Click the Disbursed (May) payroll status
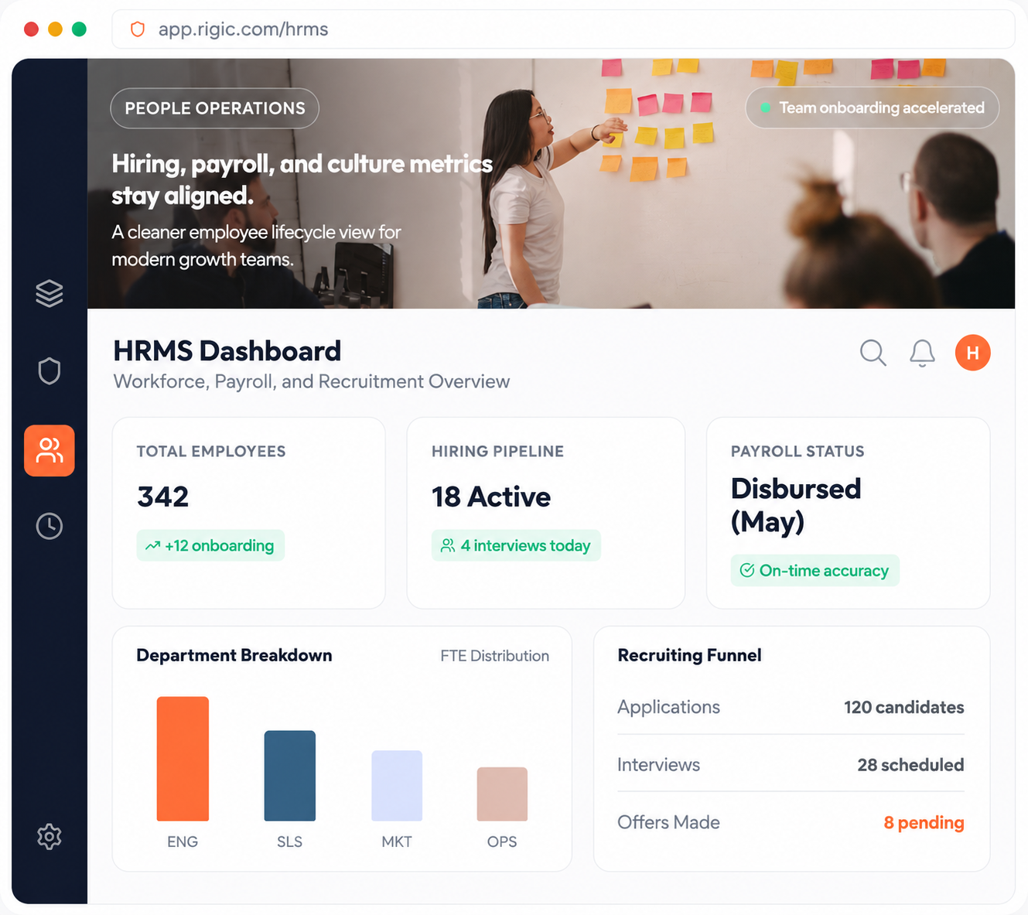This screenshot has height=915, width=1028. tap(796, 505)
